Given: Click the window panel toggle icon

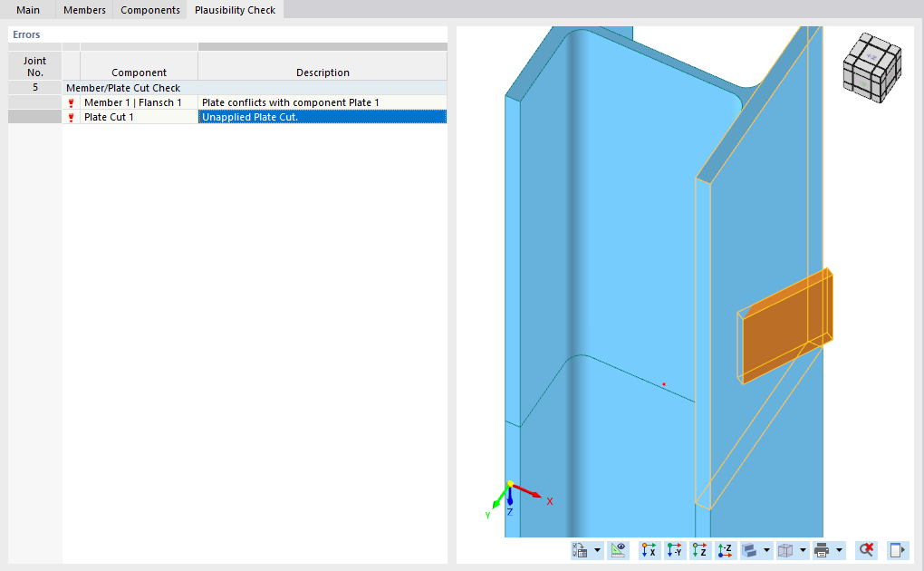Looking at the screenshot, I should coord(898,550).
